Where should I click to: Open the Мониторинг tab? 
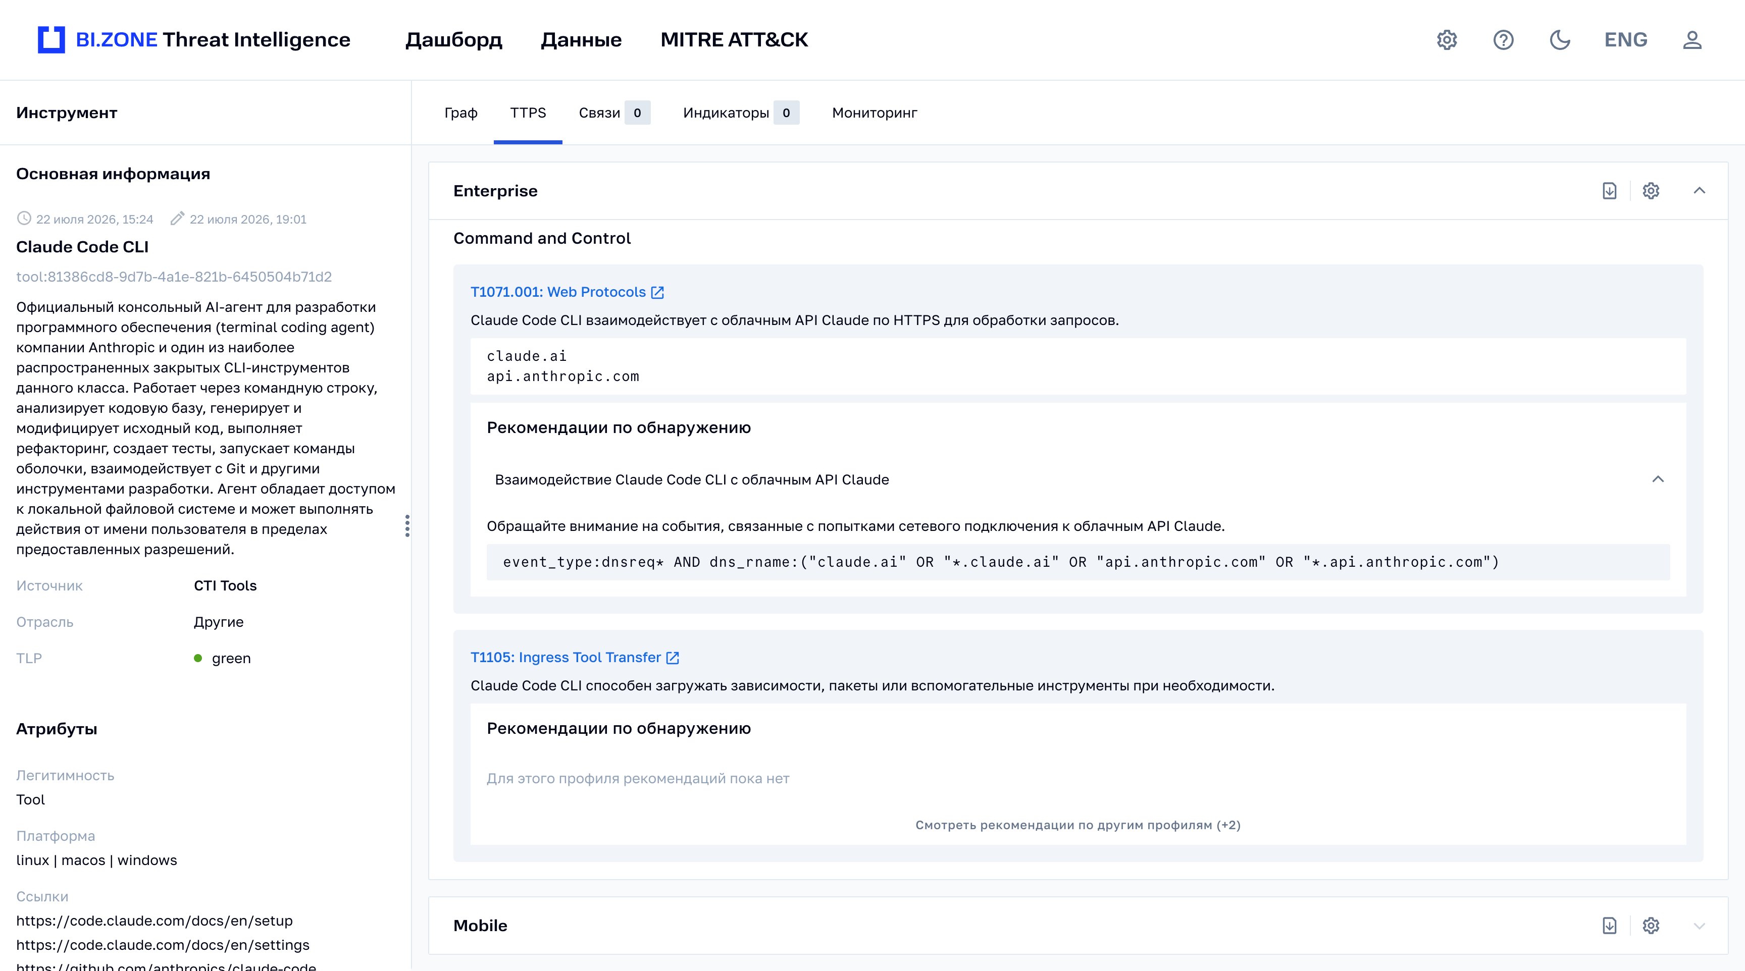click(875, 113)
